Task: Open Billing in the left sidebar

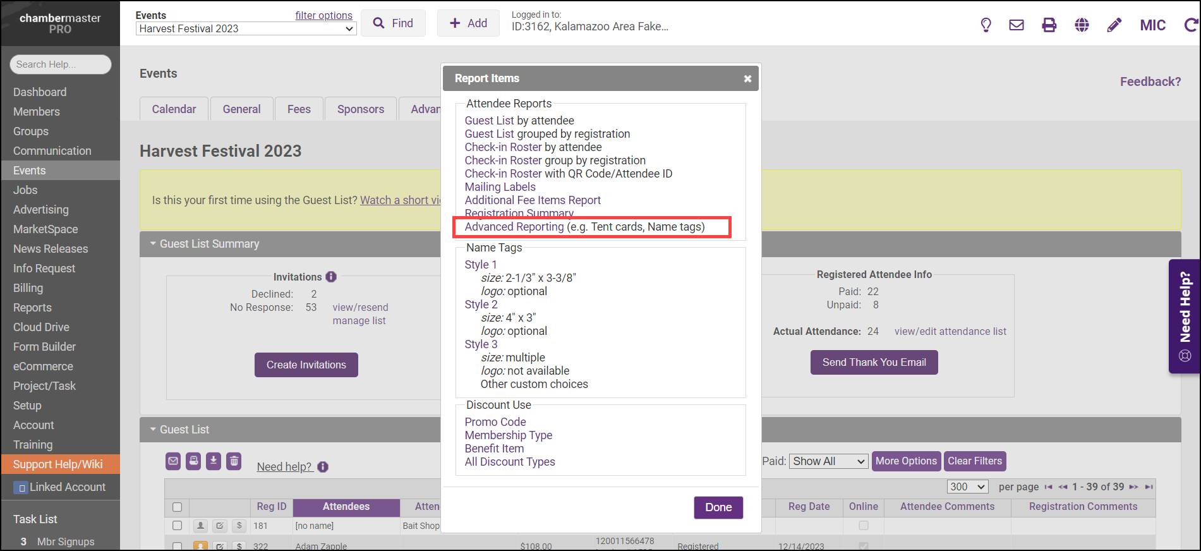Action: 28,288
